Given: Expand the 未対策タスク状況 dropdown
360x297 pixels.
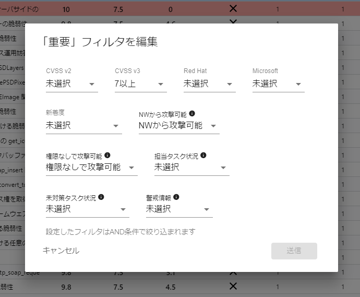Looking at the screenshot, I should [87, 209].
